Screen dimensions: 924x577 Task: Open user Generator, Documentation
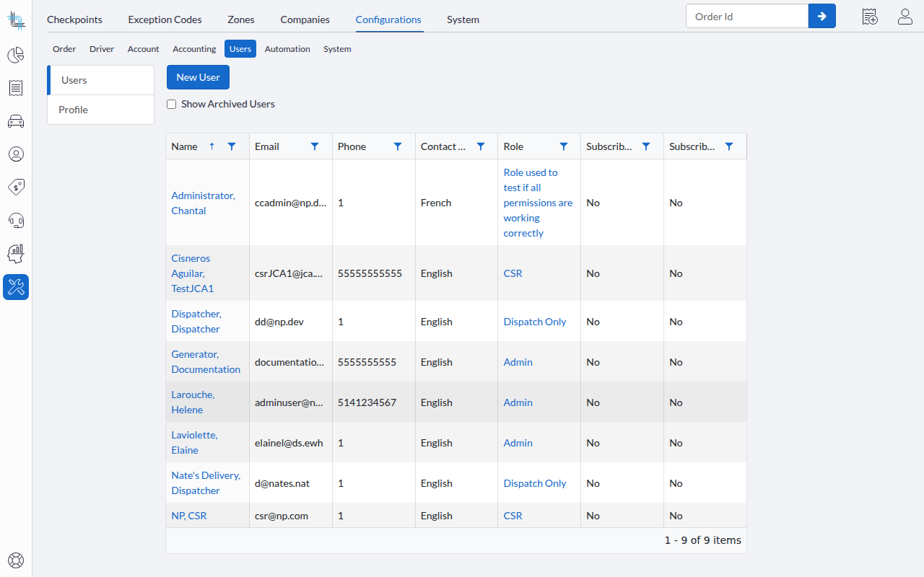pyautogui.click(x=206, y=361)
